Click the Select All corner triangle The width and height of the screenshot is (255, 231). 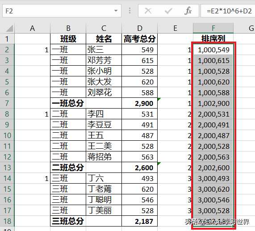click(9, 28)
